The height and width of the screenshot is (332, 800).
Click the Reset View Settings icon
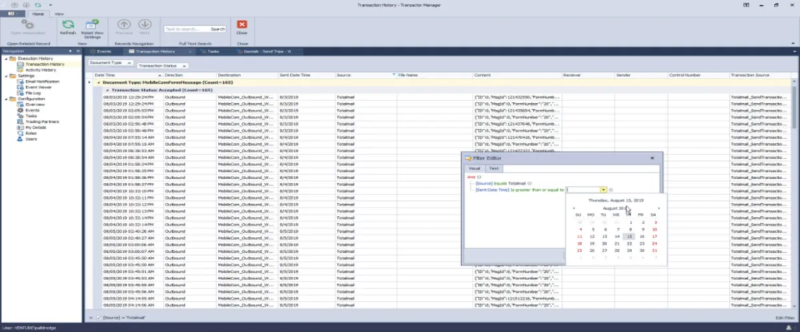pos(92,25)
